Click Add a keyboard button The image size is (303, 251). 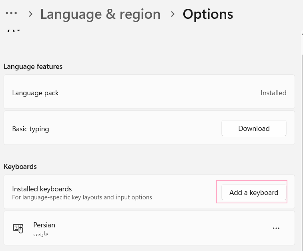[254, 193]
